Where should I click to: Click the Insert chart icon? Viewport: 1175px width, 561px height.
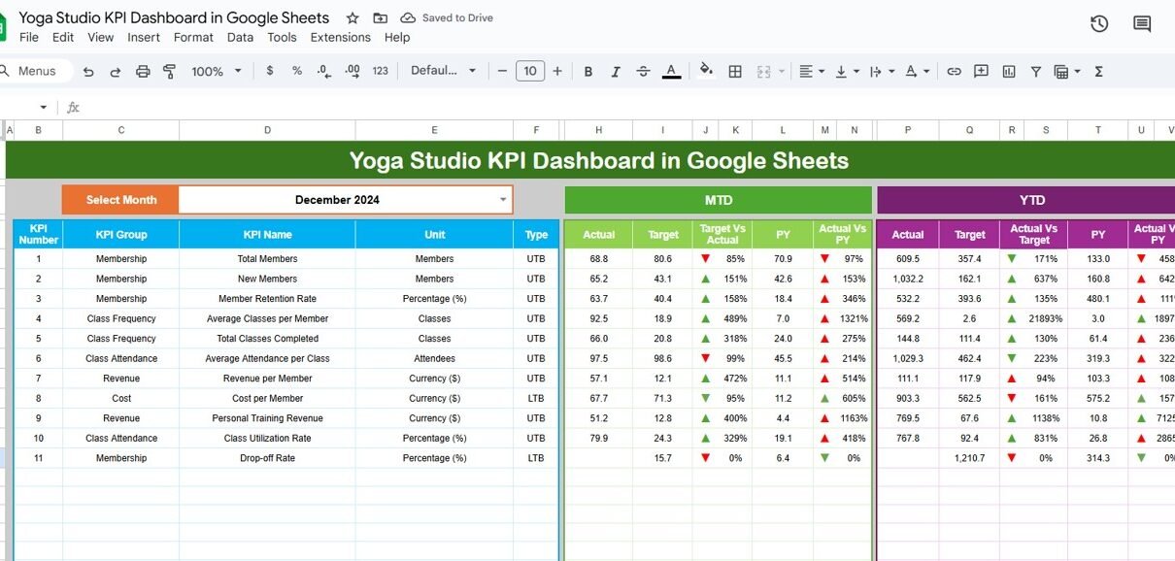click(1008, 71)
